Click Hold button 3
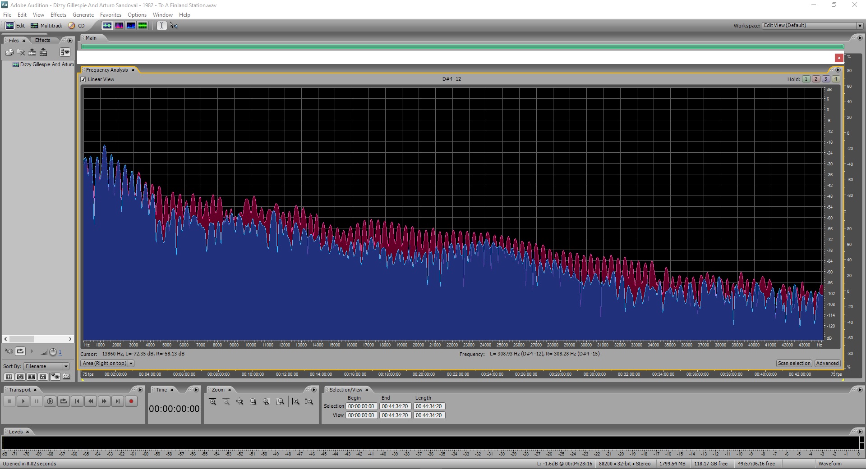Image resolution: width=866 pixels, height=469 pixels. pyautogui.click(x=826, y=79)
